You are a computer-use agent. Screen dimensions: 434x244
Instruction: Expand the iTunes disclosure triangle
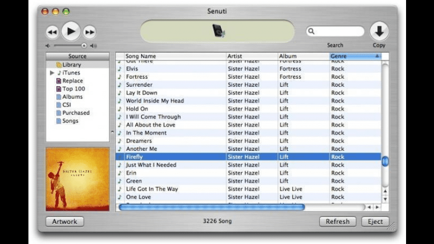click(52, 73)
